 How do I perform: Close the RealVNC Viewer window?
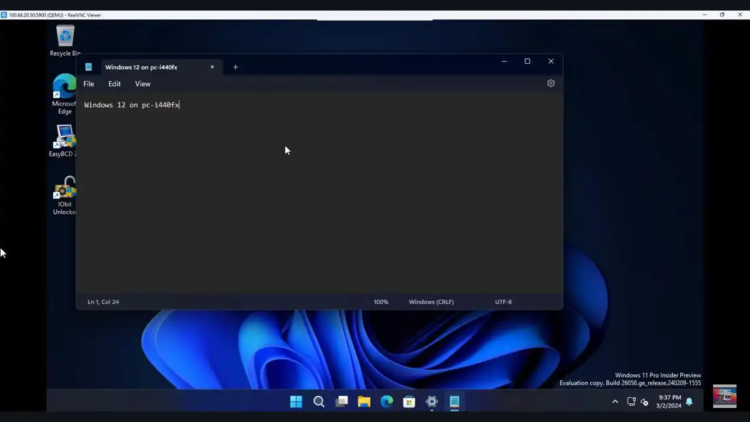click(x=740, y=15)
